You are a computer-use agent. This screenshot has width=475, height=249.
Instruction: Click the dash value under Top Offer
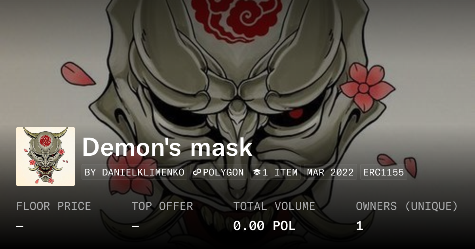point(135,226)
